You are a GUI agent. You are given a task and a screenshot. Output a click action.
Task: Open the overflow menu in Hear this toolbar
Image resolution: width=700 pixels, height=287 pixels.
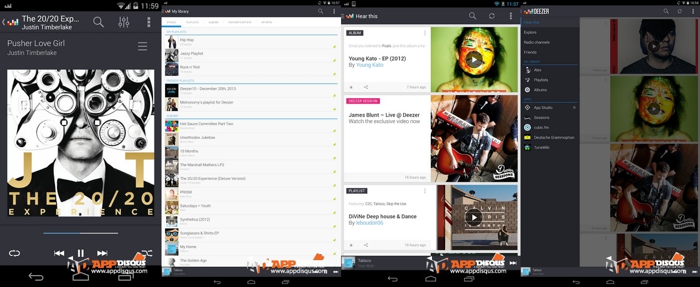pyautogui.click(x=511, y=16)
